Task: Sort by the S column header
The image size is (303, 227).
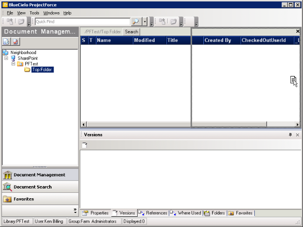Action: 84,40
